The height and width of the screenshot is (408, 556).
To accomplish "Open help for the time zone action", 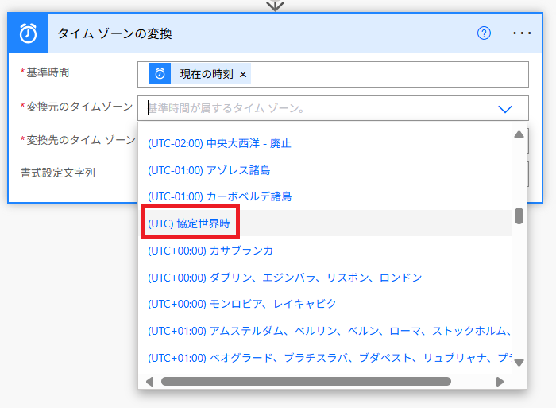I will (484, 33).
